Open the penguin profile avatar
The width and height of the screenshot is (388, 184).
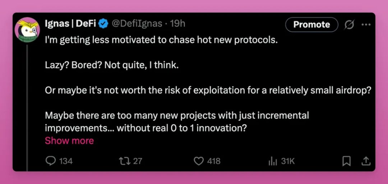coord(27,30)
